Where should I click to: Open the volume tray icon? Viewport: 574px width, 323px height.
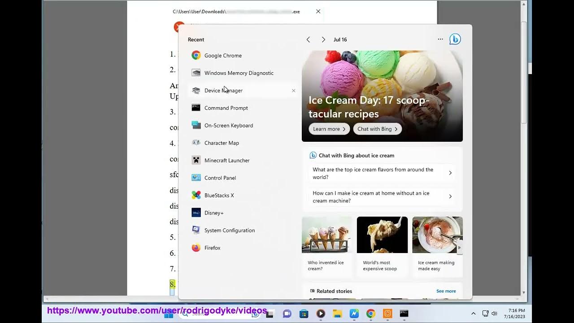coord(494,314)
